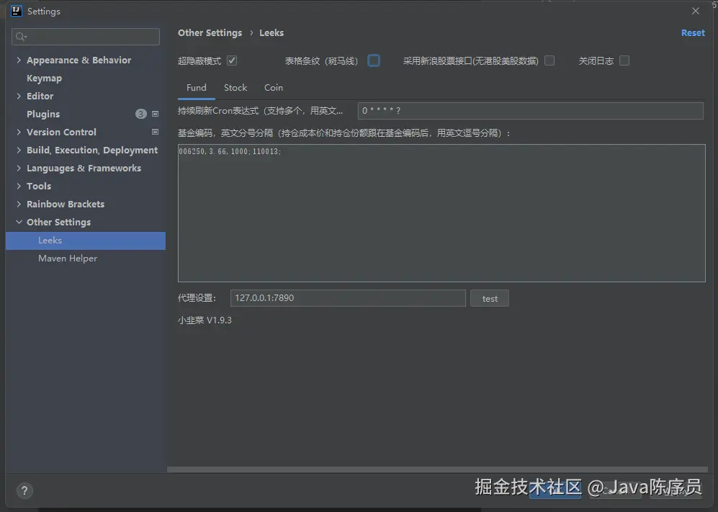The image size is (718, 512).
Task: Click the test proxy button
Action: [490, 299]
